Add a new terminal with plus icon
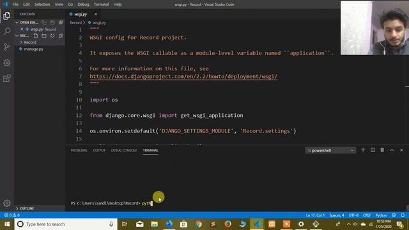409x230 pixels. [363, 150]
